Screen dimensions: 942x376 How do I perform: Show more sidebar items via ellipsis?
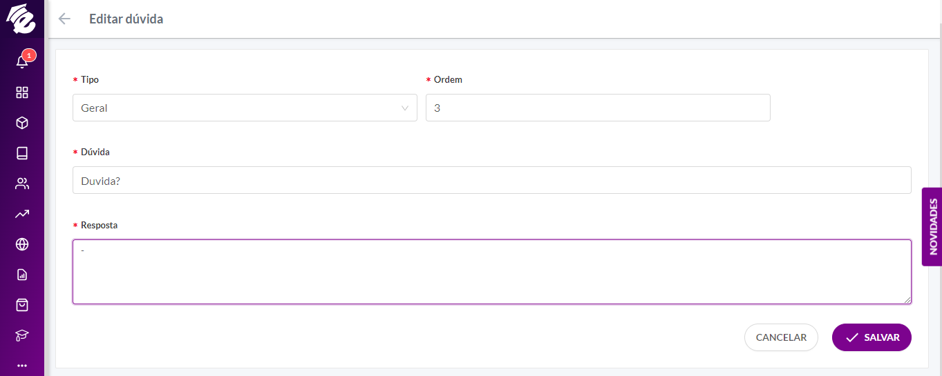pyautogui.click(x=22, y=365)
